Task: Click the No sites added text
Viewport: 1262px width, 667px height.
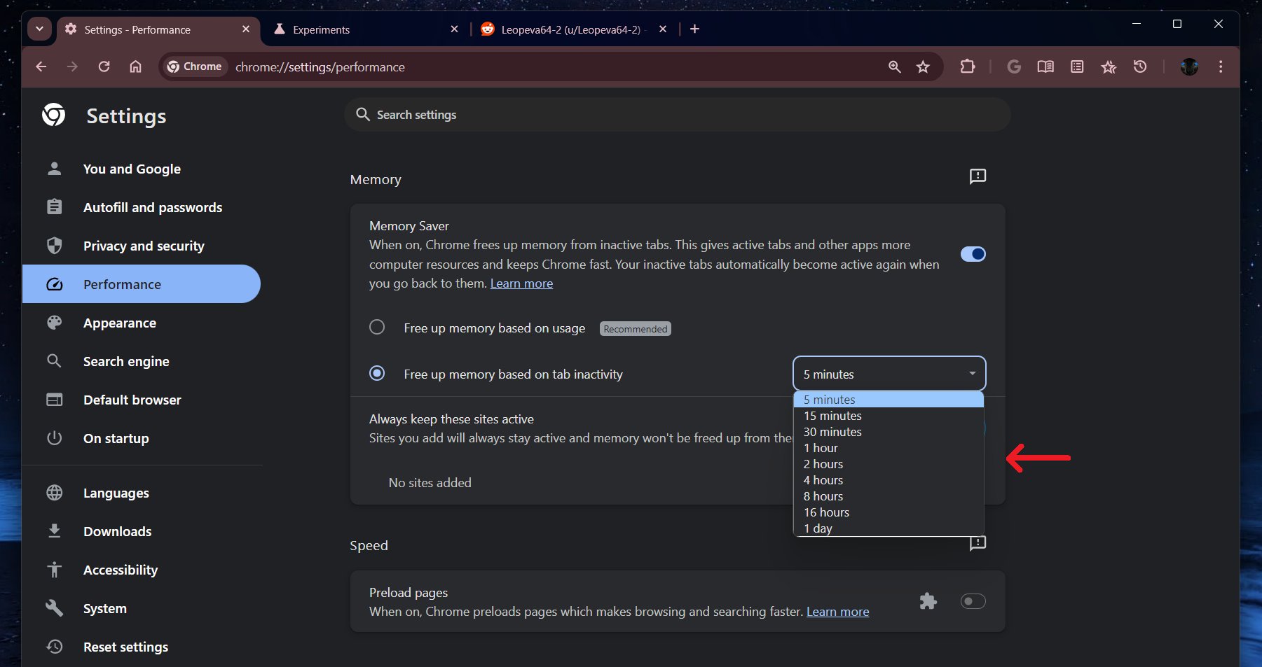Action: (x=430, y=483)
